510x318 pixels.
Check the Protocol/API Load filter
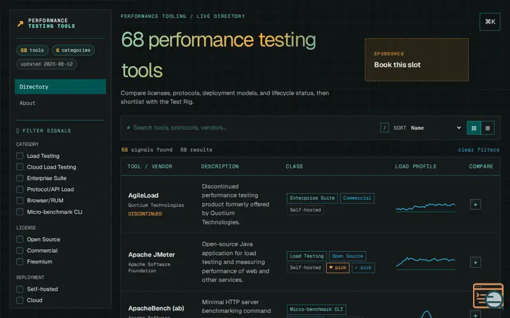point(20,189)
